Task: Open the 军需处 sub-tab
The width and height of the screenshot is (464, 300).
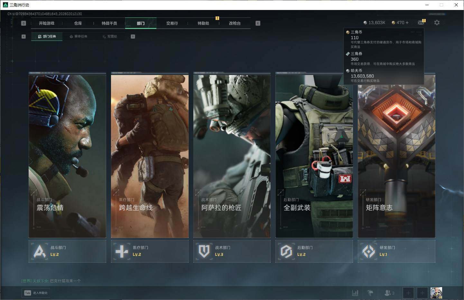Action: 110,36
